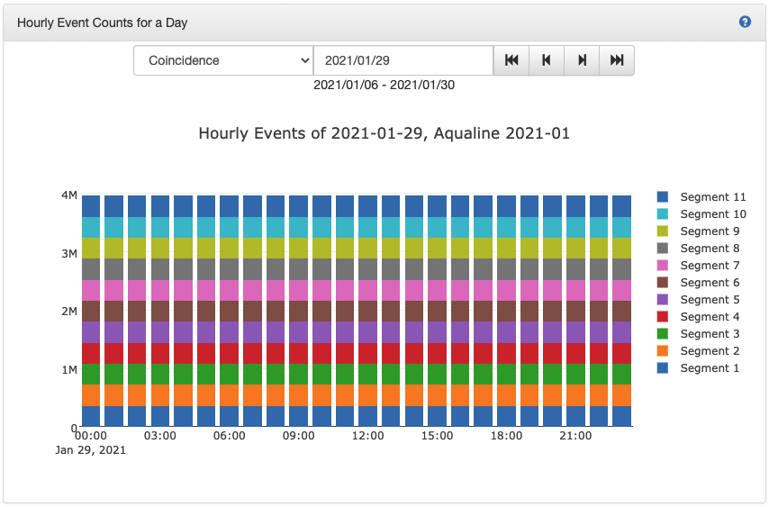
Task: Jump to the last available date
Action: tap(617, 60)
